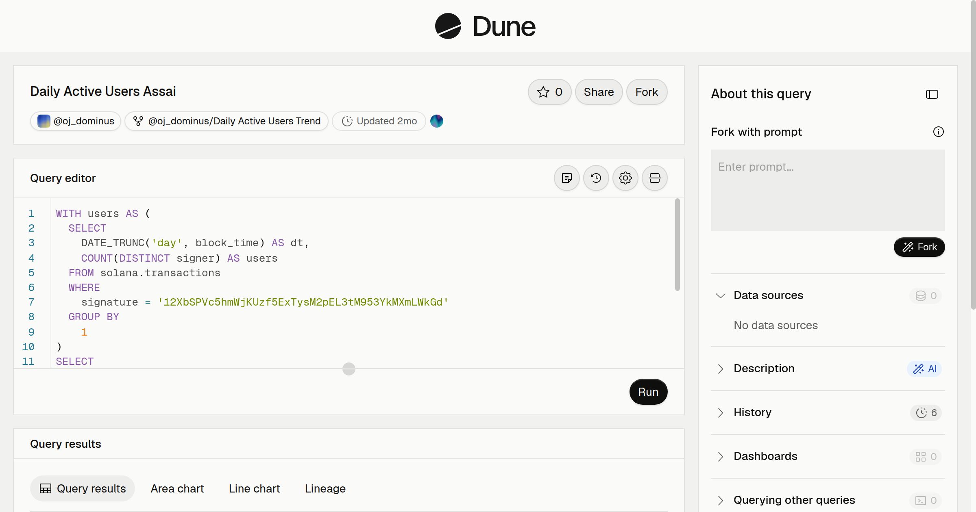Expand the Description section

[x=720, y=369]
